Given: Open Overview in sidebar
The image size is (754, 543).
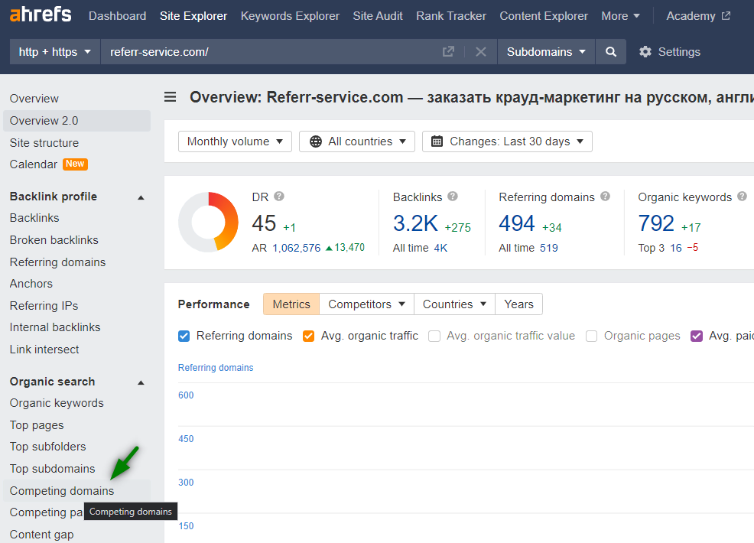Looking at the screenshot, I should (34, 99).
